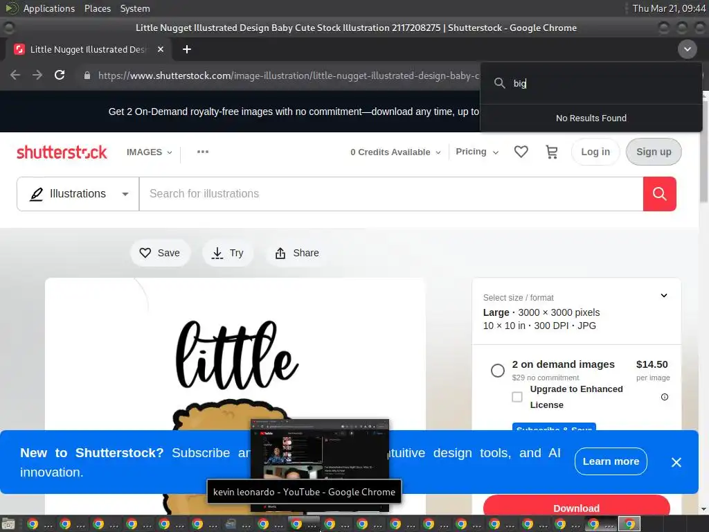Reload the Shutterstock page
Screen dimensions: 709x532
tap(60, 75)
